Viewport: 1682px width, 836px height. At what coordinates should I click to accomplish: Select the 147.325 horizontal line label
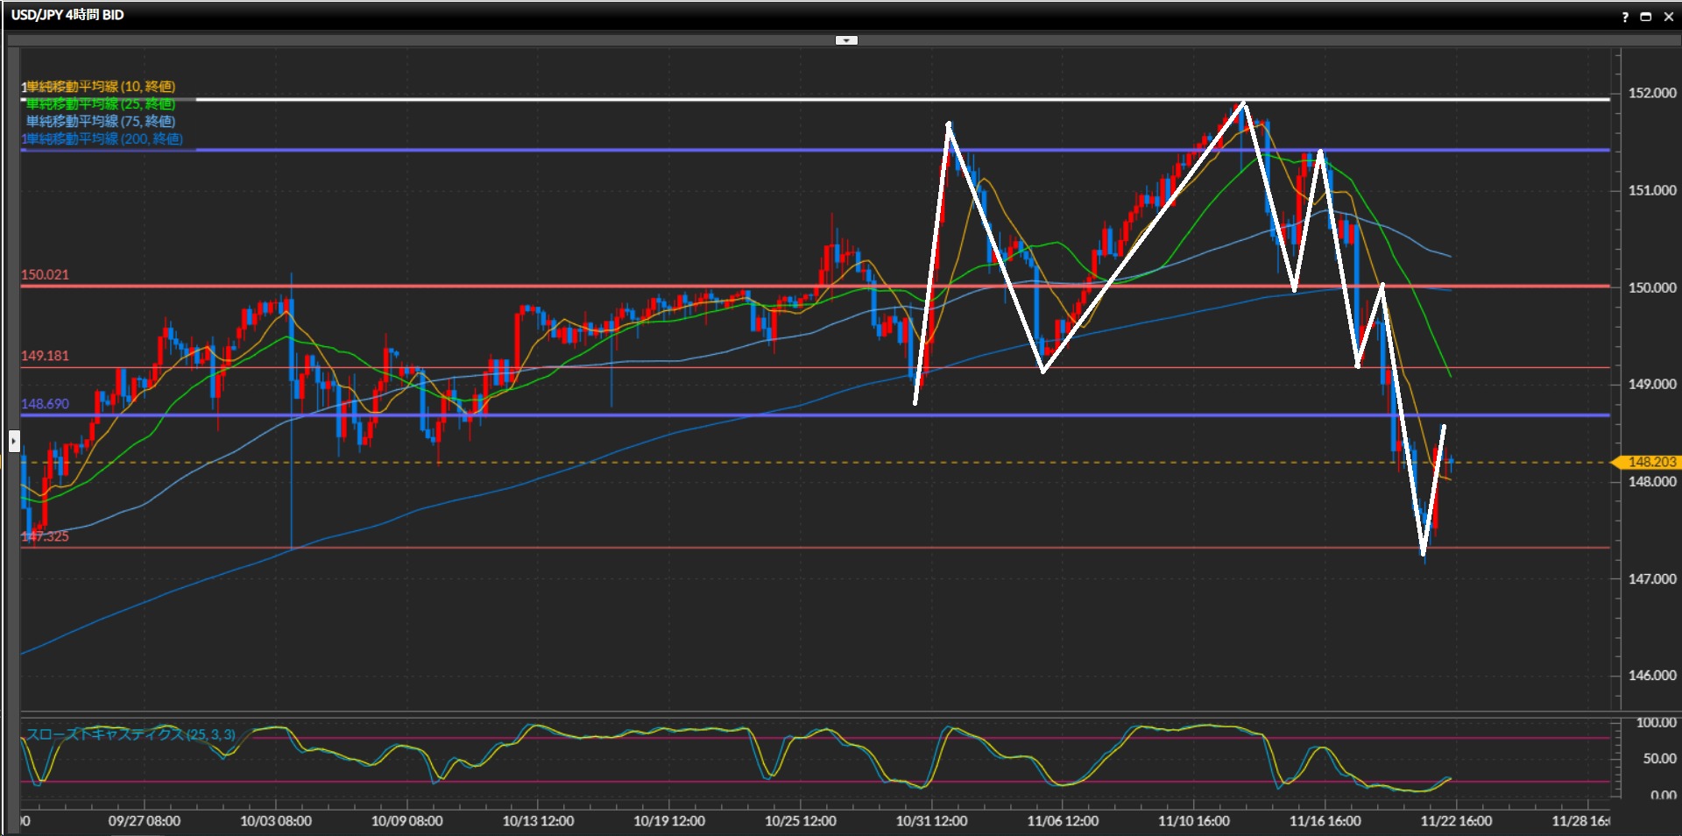point(46,536)
